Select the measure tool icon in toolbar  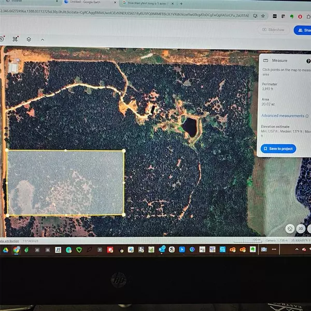point(15,39)
